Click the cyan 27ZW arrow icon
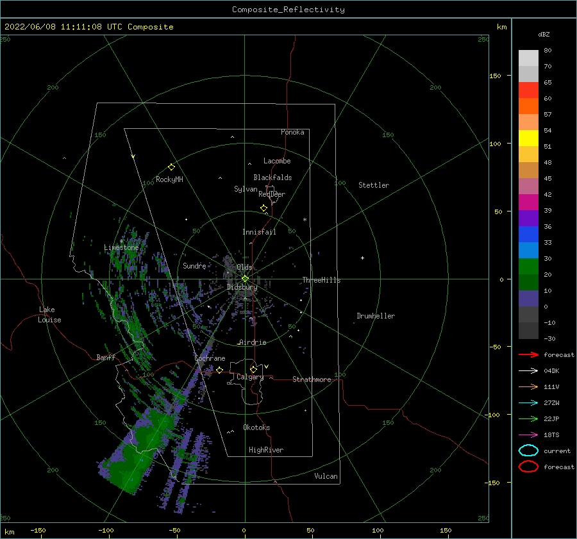This screenshot has height=539, width=577. 528,403
